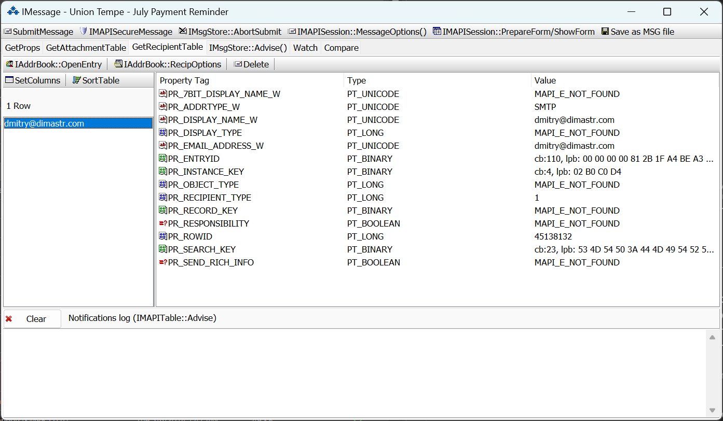Screen dimensions: 723x421
Task: Click icon beside PR_RECORD_KEY
Action: pyautogui.click(x=163, y=210)
